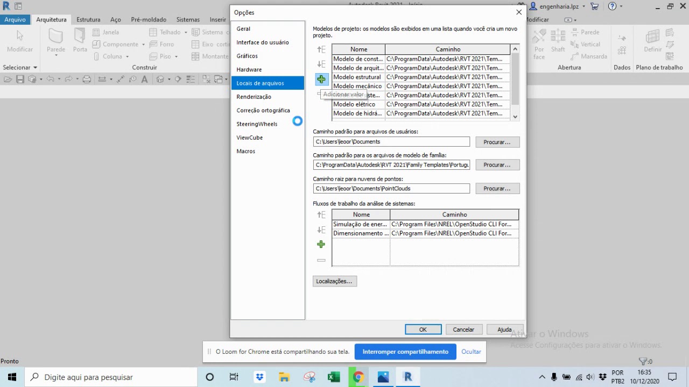Viewport: 689px width, 387px height.
Task: Open the Arquivo file menu
Action: [15, 19]
